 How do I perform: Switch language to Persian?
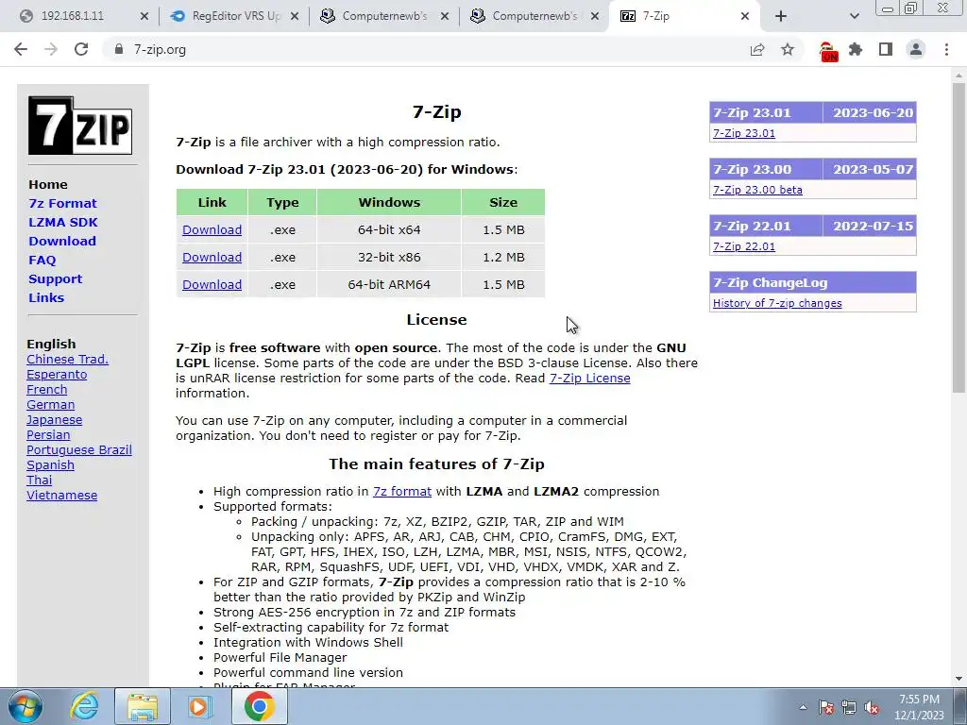tap(48, 435)
